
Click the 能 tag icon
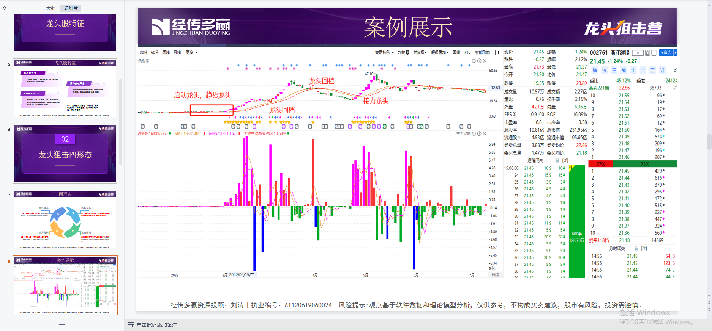tap(624, 70)
